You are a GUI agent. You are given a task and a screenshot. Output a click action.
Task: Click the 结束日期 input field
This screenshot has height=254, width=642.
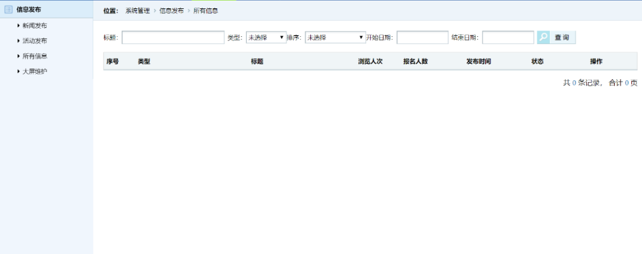tap(508, 37)
